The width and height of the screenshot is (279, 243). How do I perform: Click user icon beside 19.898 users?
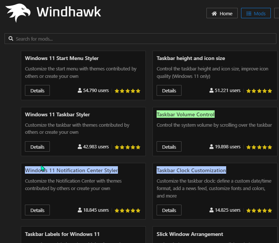[211, 146]
